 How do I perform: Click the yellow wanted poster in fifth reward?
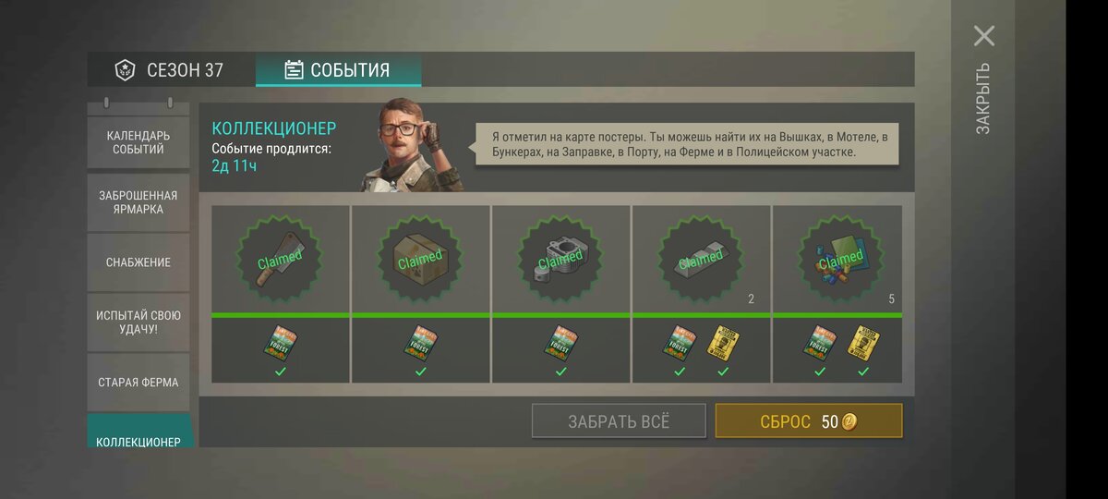pos(863,342)
